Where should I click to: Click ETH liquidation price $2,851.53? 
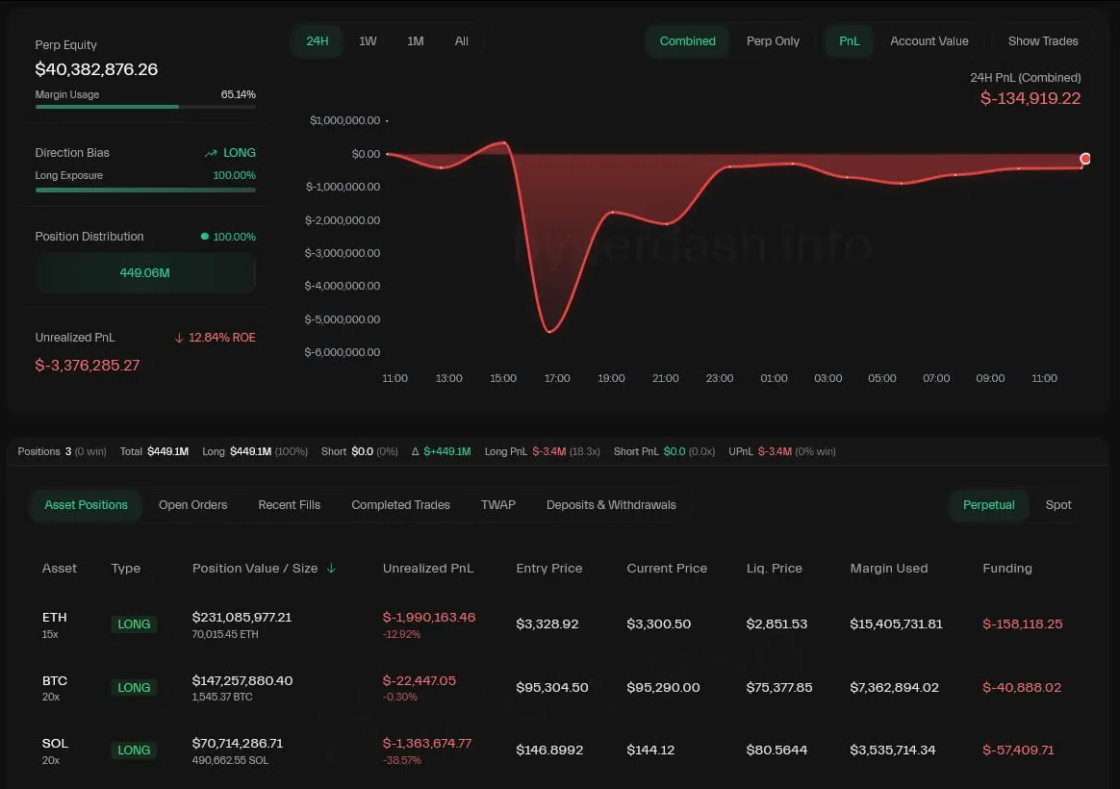coord(776,624)
